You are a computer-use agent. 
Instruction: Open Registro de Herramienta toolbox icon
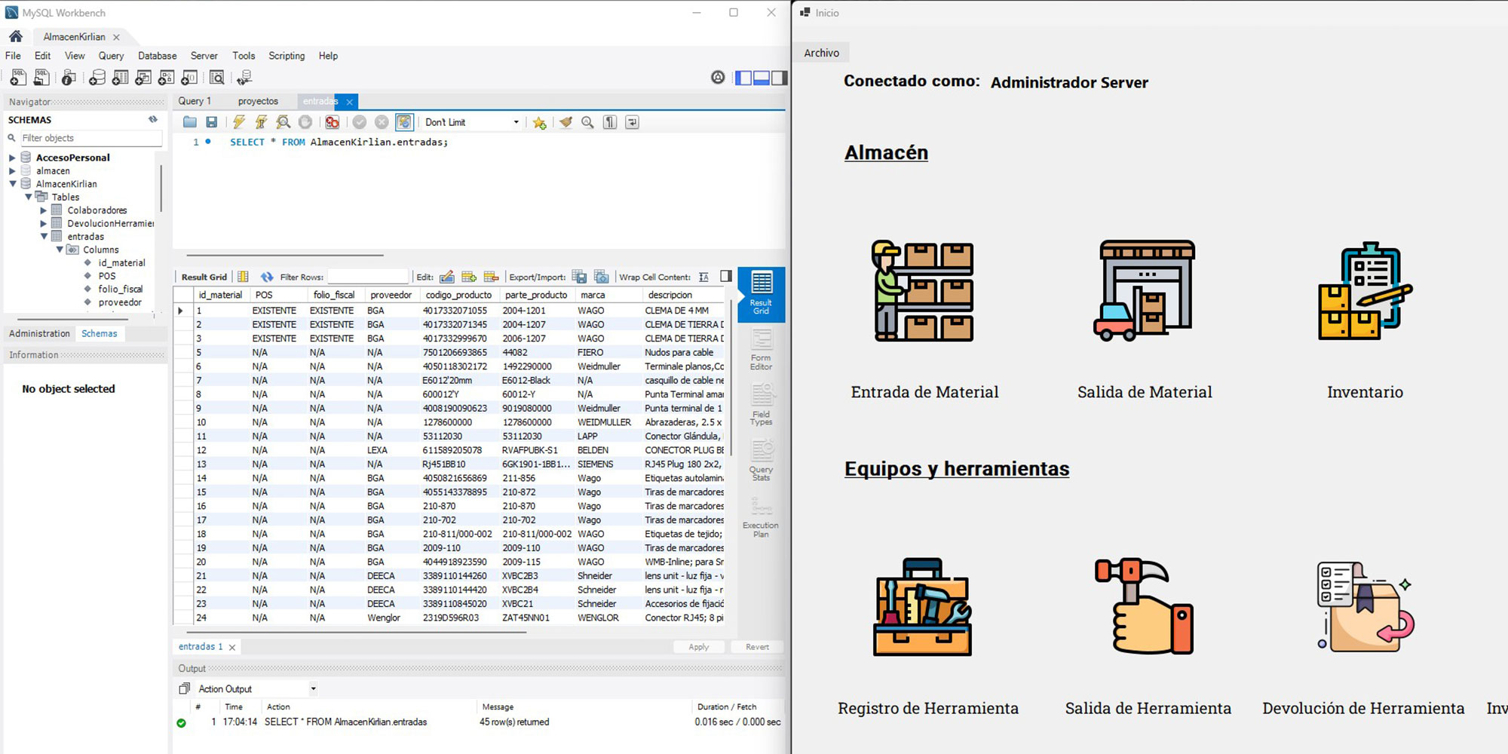point(921,608)
